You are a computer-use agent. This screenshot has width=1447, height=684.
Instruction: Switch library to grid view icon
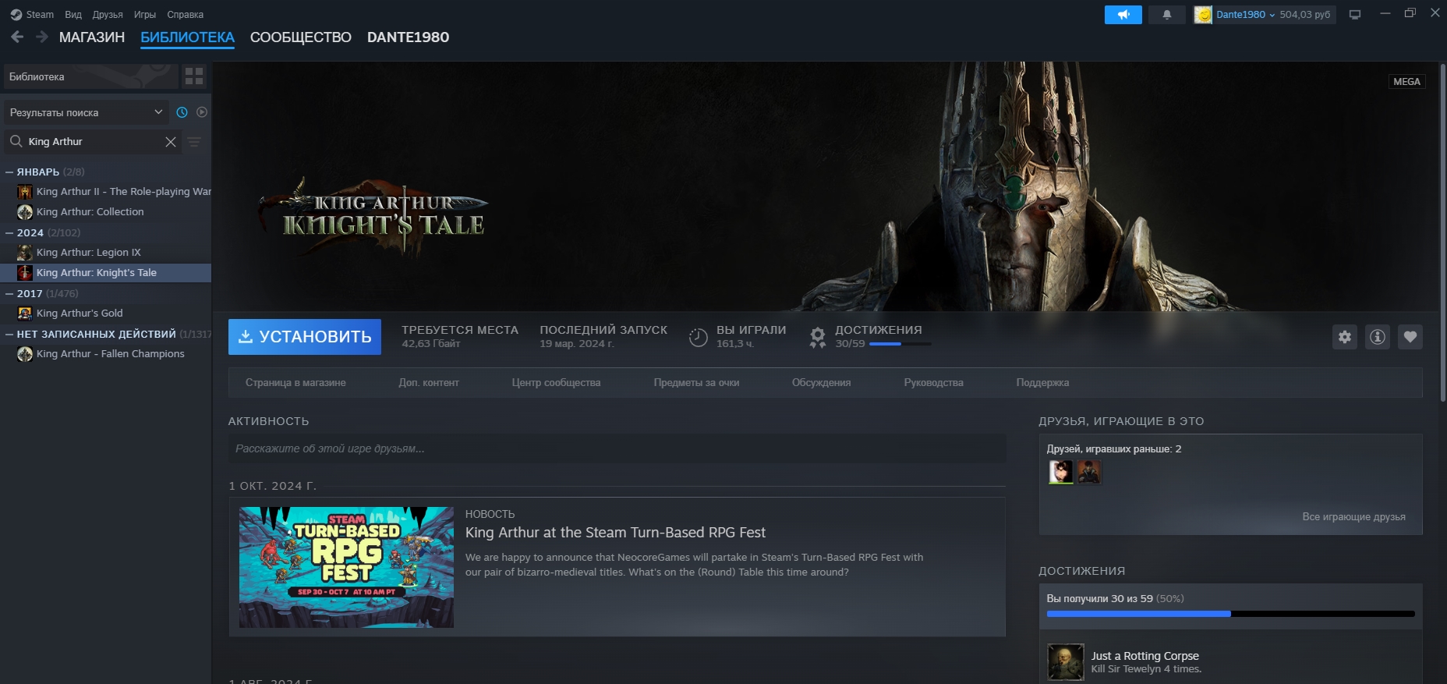point(194,76)
